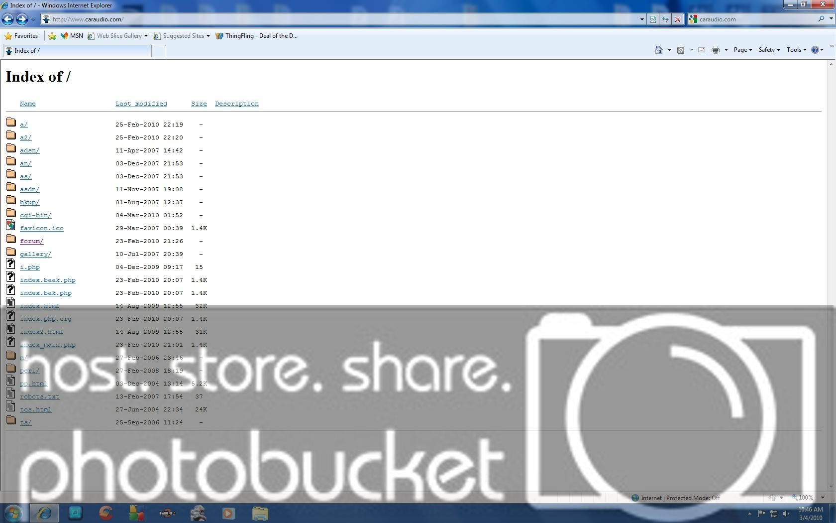Click unknown-file icon beside i.php
836x523 pixels.
click(x=11, y=264)
